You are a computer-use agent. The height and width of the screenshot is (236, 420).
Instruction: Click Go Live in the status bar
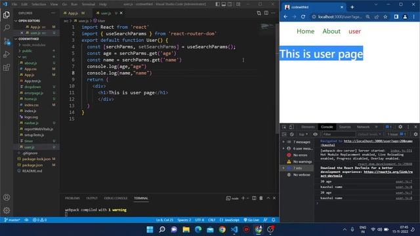point(251,220)
